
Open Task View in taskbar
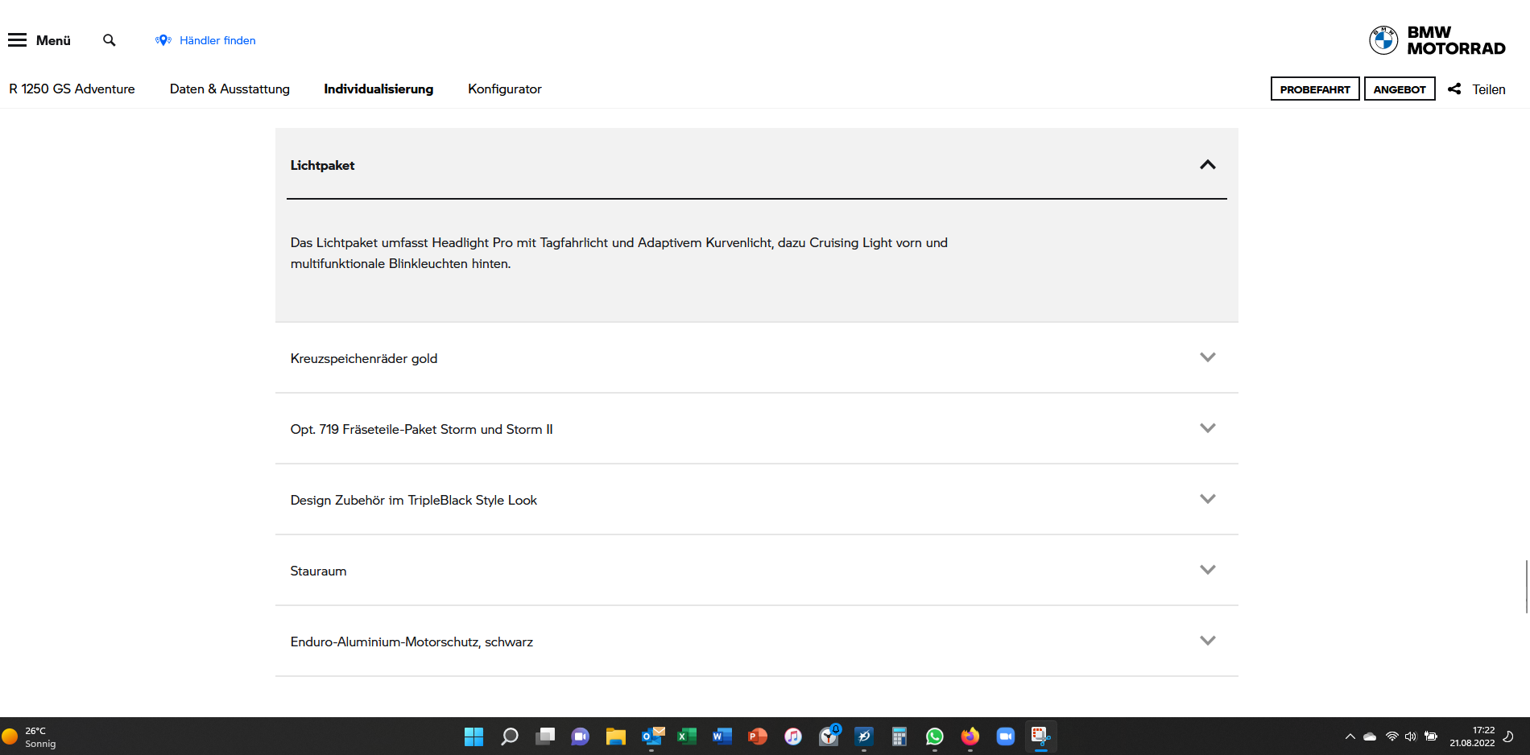(x=545, y=736)
